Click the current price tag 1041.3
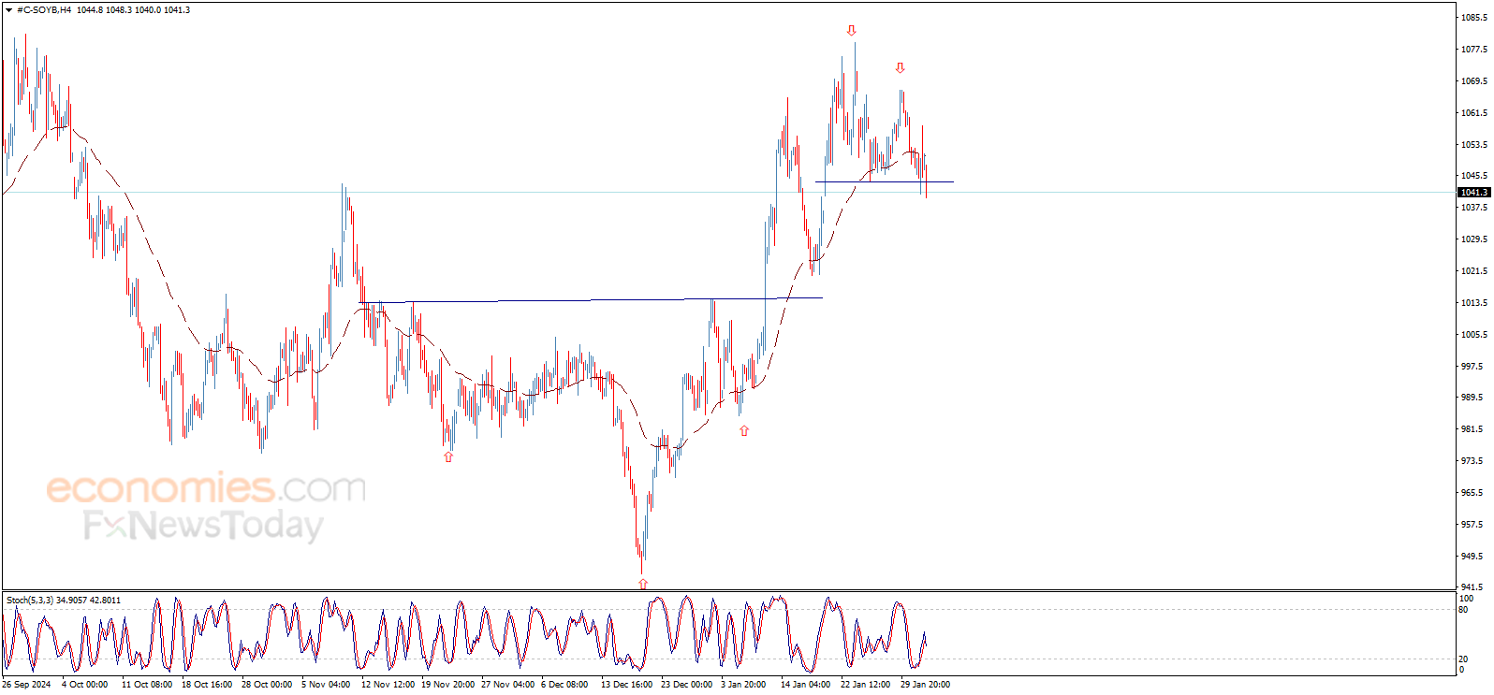The width and height of the screenshot is (1494, 695). [x=1473, y=193]
